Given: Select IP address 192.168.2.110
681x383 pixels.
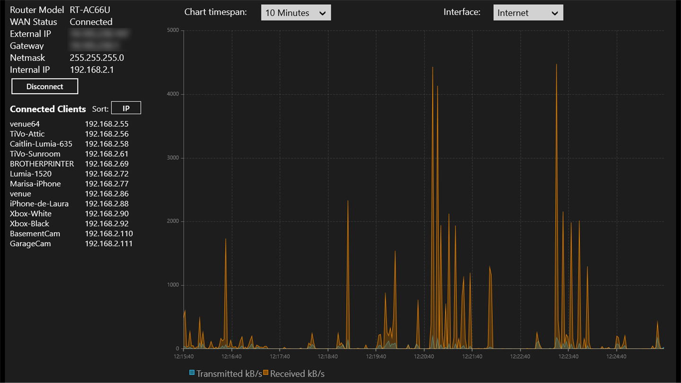Looking at the screenshot, I should coord(109,234).
